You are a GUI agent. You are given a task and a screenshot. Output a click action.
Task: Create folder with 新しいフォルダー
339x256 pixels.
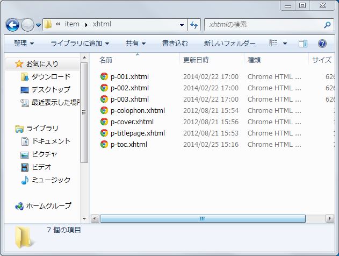(229, 44)
